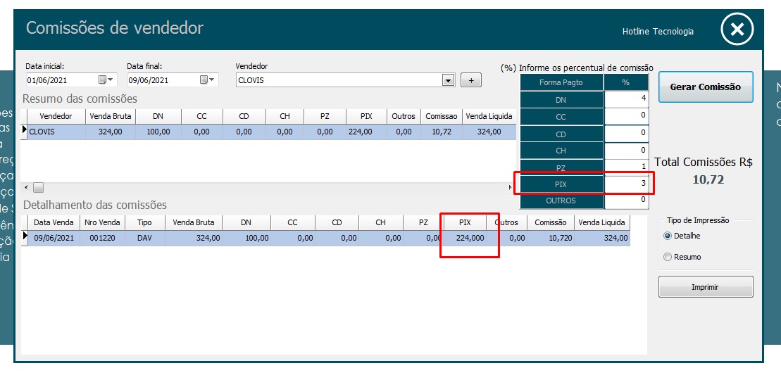
Task: Click the OUTROS percentage field
Action: click(626, 201)
